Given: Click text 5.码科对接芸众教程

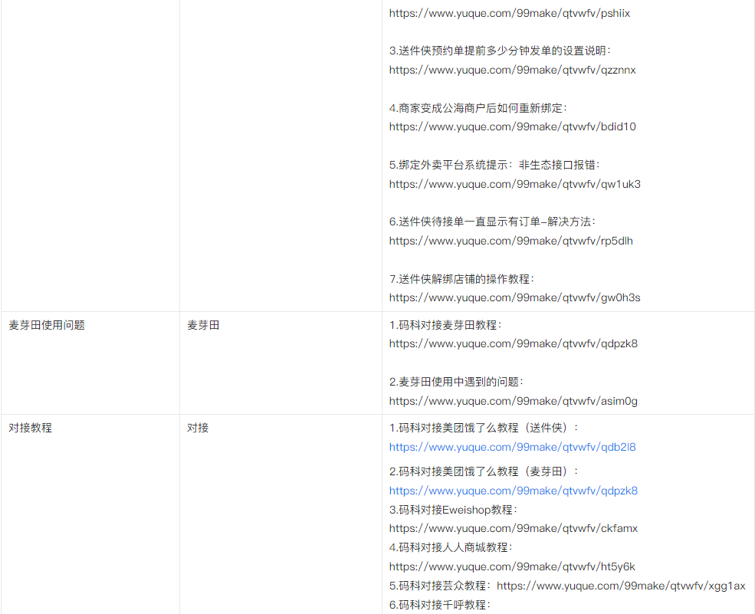Looking at the screenshot, I should click(440, 586).
